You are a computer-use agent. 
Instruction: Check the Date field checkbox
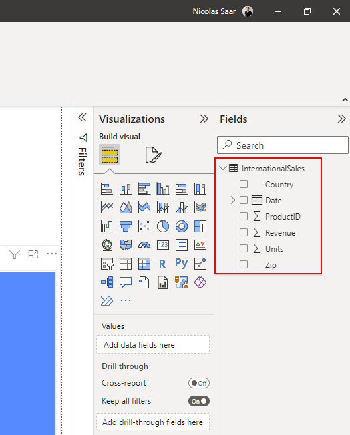tap(244, 200)
